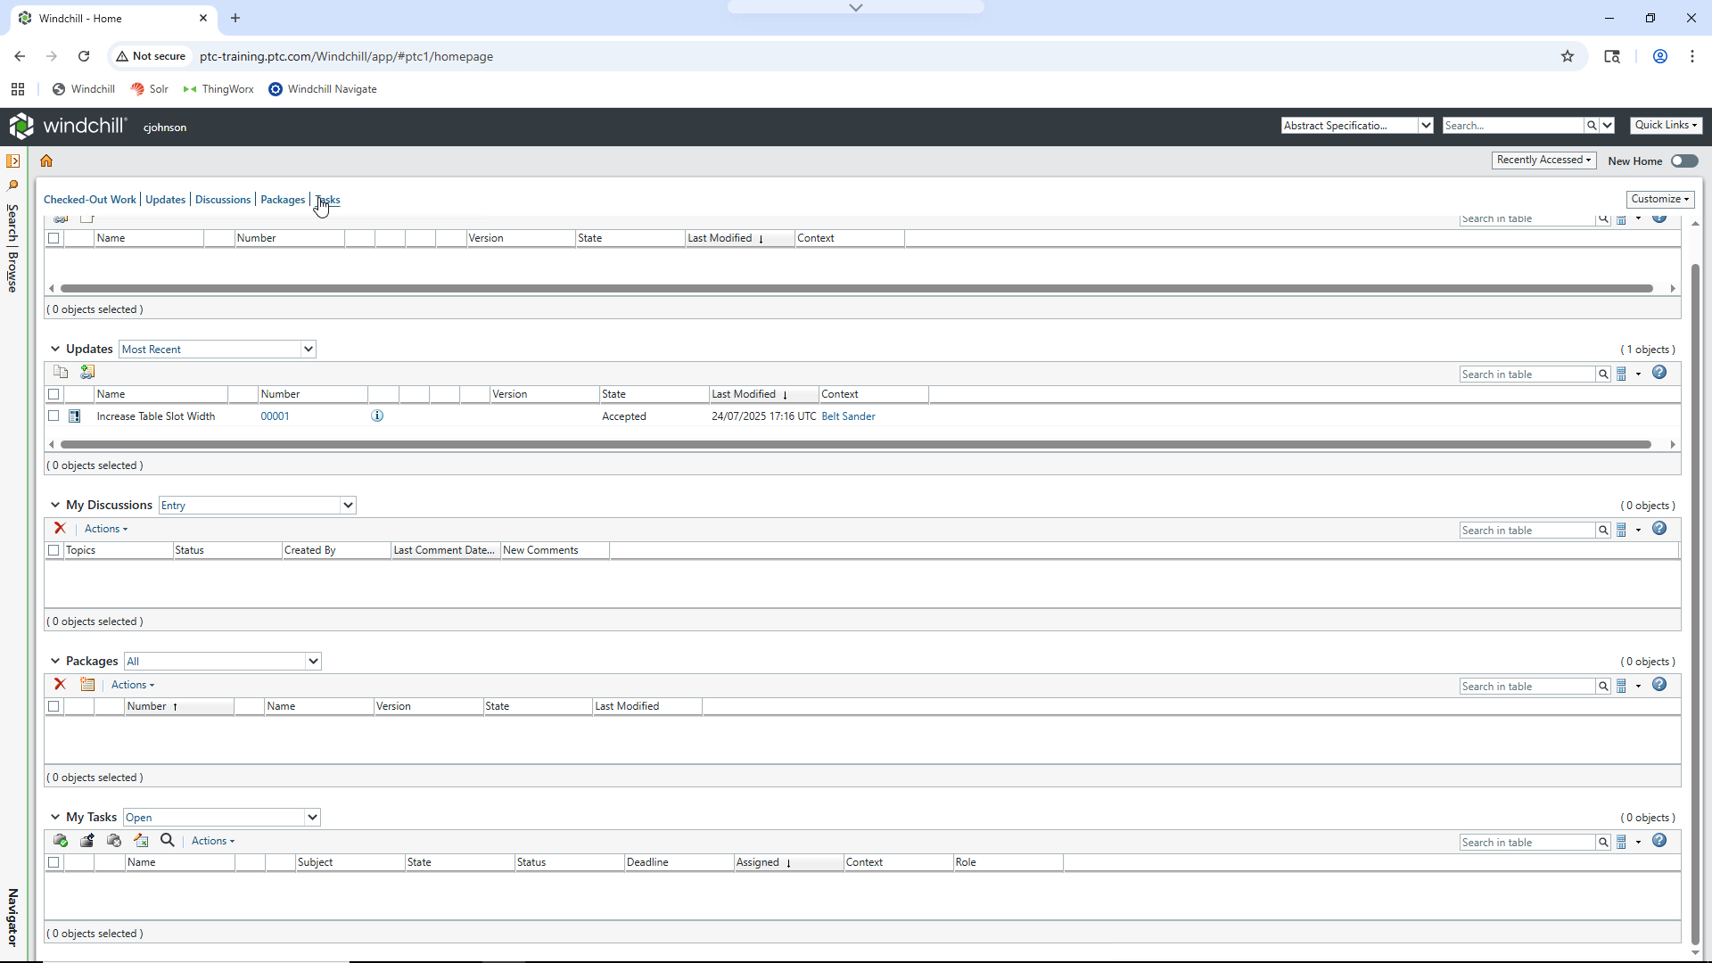
Task: Collapse the My Tasks section chevron
Action: [55, 817]
